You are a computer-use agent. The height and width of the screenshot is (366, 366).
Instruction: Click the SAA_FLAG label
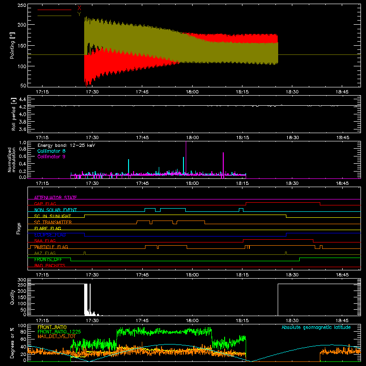[x=45, y=241]
